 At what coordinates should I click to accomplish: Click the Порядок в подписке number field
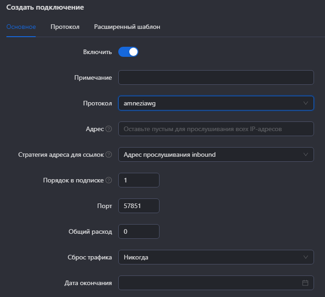click(139, 180)
